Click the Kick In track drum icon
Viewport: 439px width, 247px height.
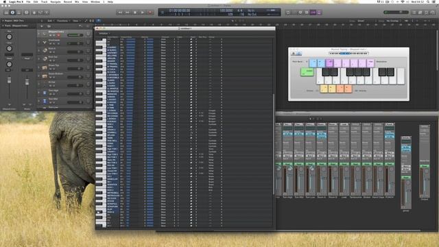point(45,50)
